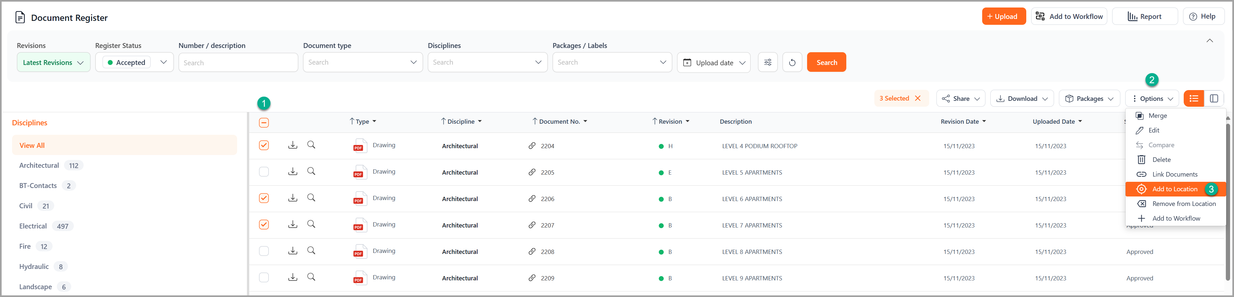Preview document 2205 with magnifier icon
The height and width of the screenshot is (297, 1234).
tap(311, 171)
